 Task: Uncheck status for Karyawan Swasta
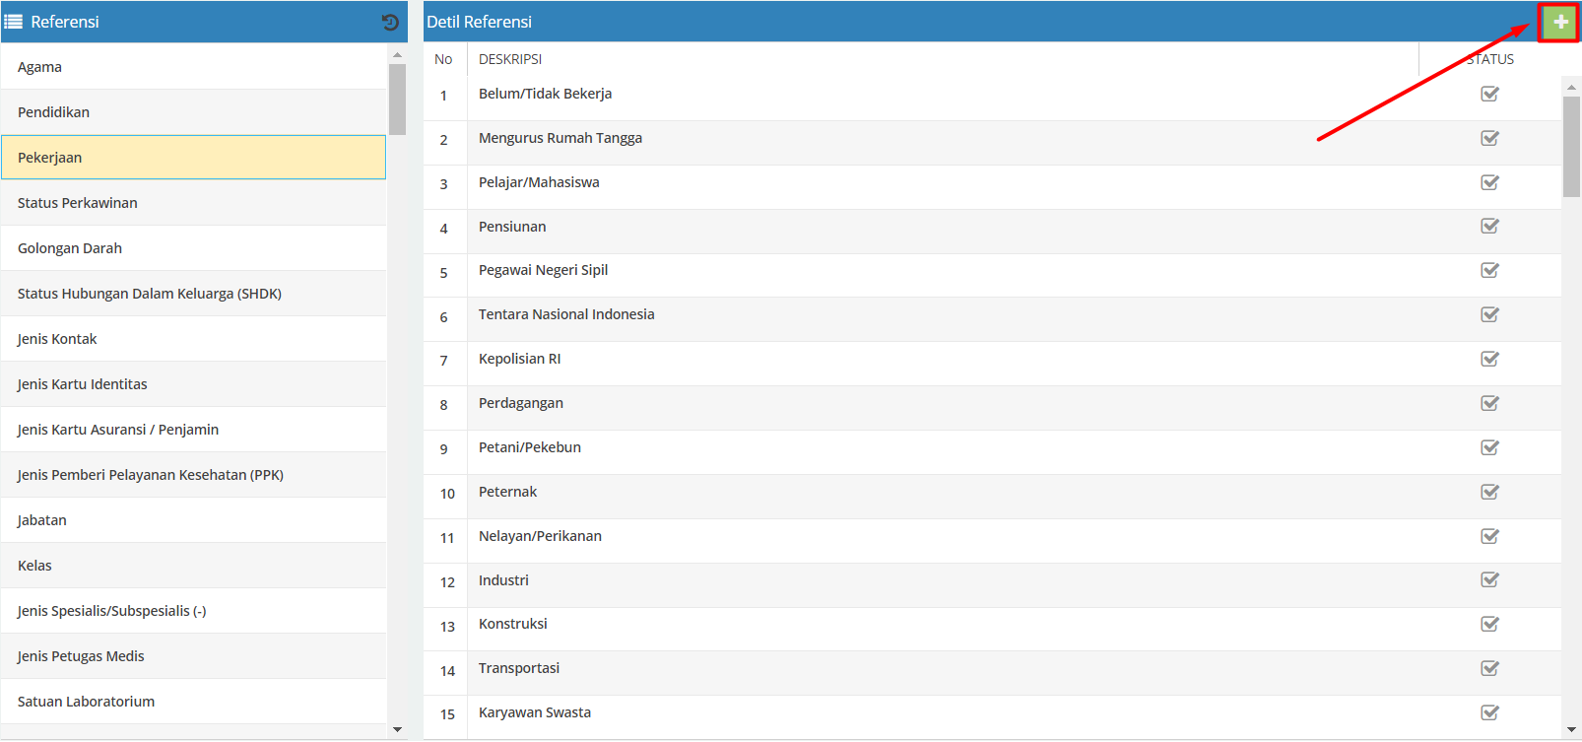(x=1489, y=712)
